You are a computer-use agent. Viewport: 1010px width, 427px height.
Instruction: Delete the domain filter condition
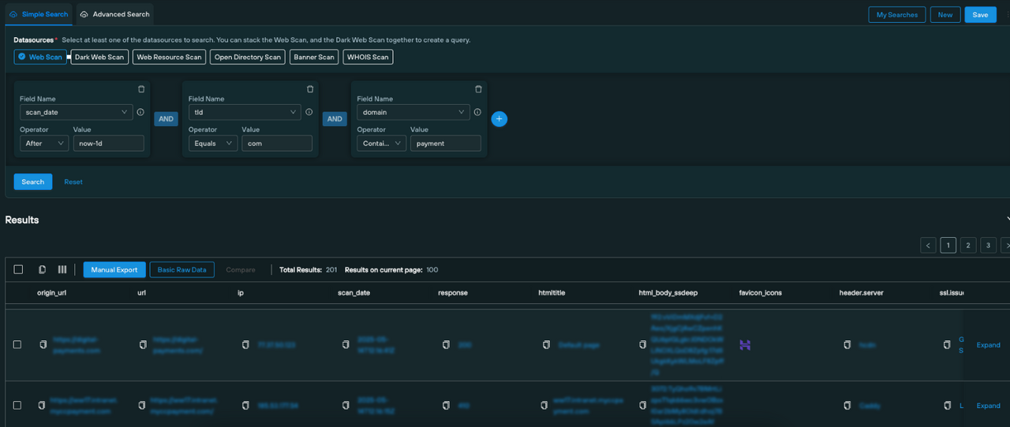pos(478,89)
